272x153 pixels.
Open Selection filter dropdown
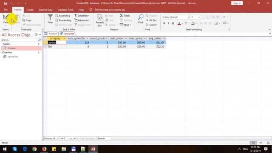[x=82, y=16]
